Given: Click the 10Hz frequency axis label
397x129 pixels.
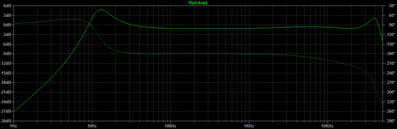Looking at the screenshot, I should point(92,126).
